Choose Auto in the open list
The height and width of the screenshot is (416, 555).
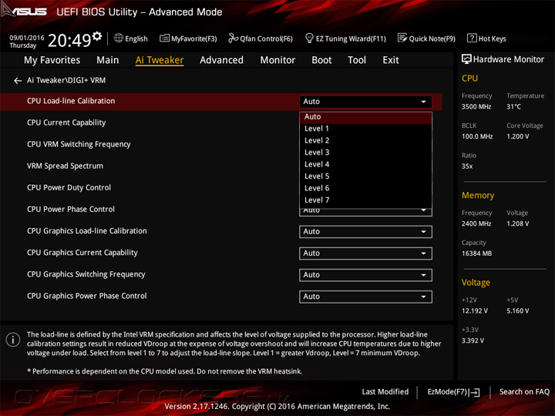pyautogui.click(x=365, y=117)
